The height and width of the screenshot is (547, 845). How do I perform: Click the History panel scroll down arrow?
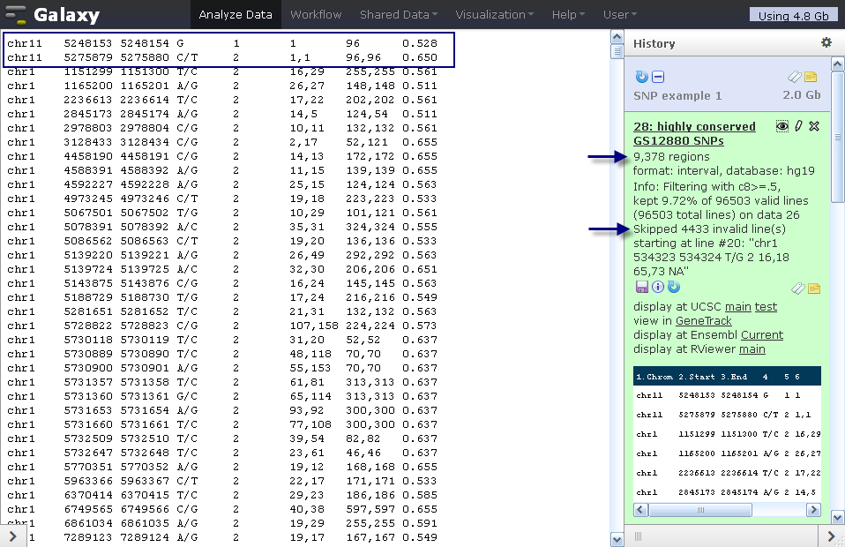pos(837,518)
